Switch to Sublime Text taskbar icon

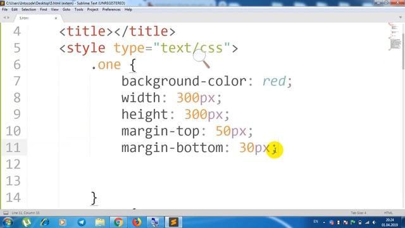pyautogui.click(x=173, y=222)
